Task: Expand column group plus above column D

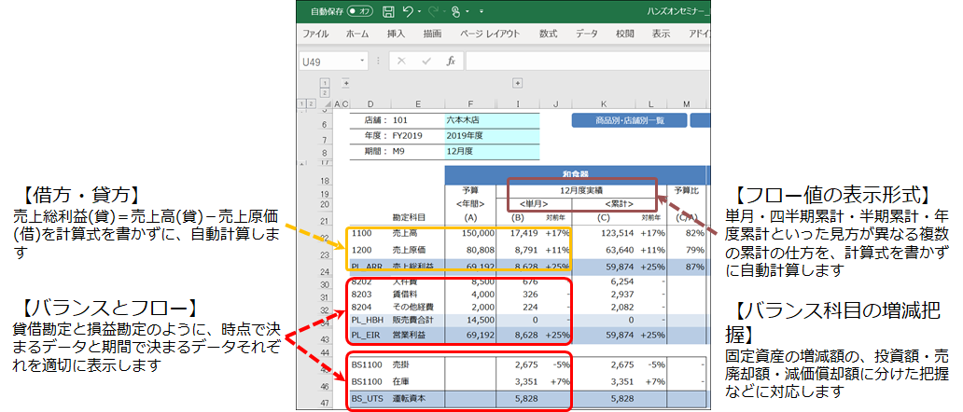Action: click(346, 83)
